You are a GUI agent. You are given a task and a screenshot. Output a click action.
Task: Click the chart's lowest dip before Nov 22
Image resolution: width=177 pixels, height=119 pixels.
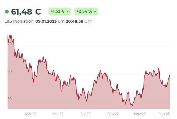(x=132, y=105)
